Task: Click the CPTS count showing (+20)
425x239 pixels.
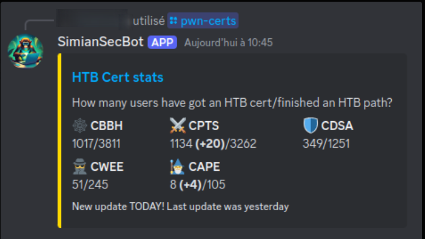Action: [x=213, y=144]
